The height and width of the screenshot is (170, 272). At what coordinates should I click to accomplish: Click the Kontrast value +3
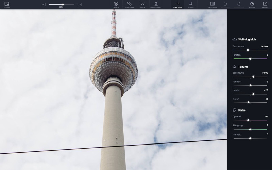[267, 82]
